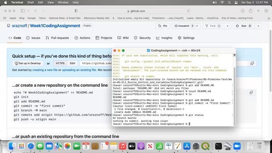Show more bookmarks with the chevron
Viewport: 272px width, 153px height.
269,18
